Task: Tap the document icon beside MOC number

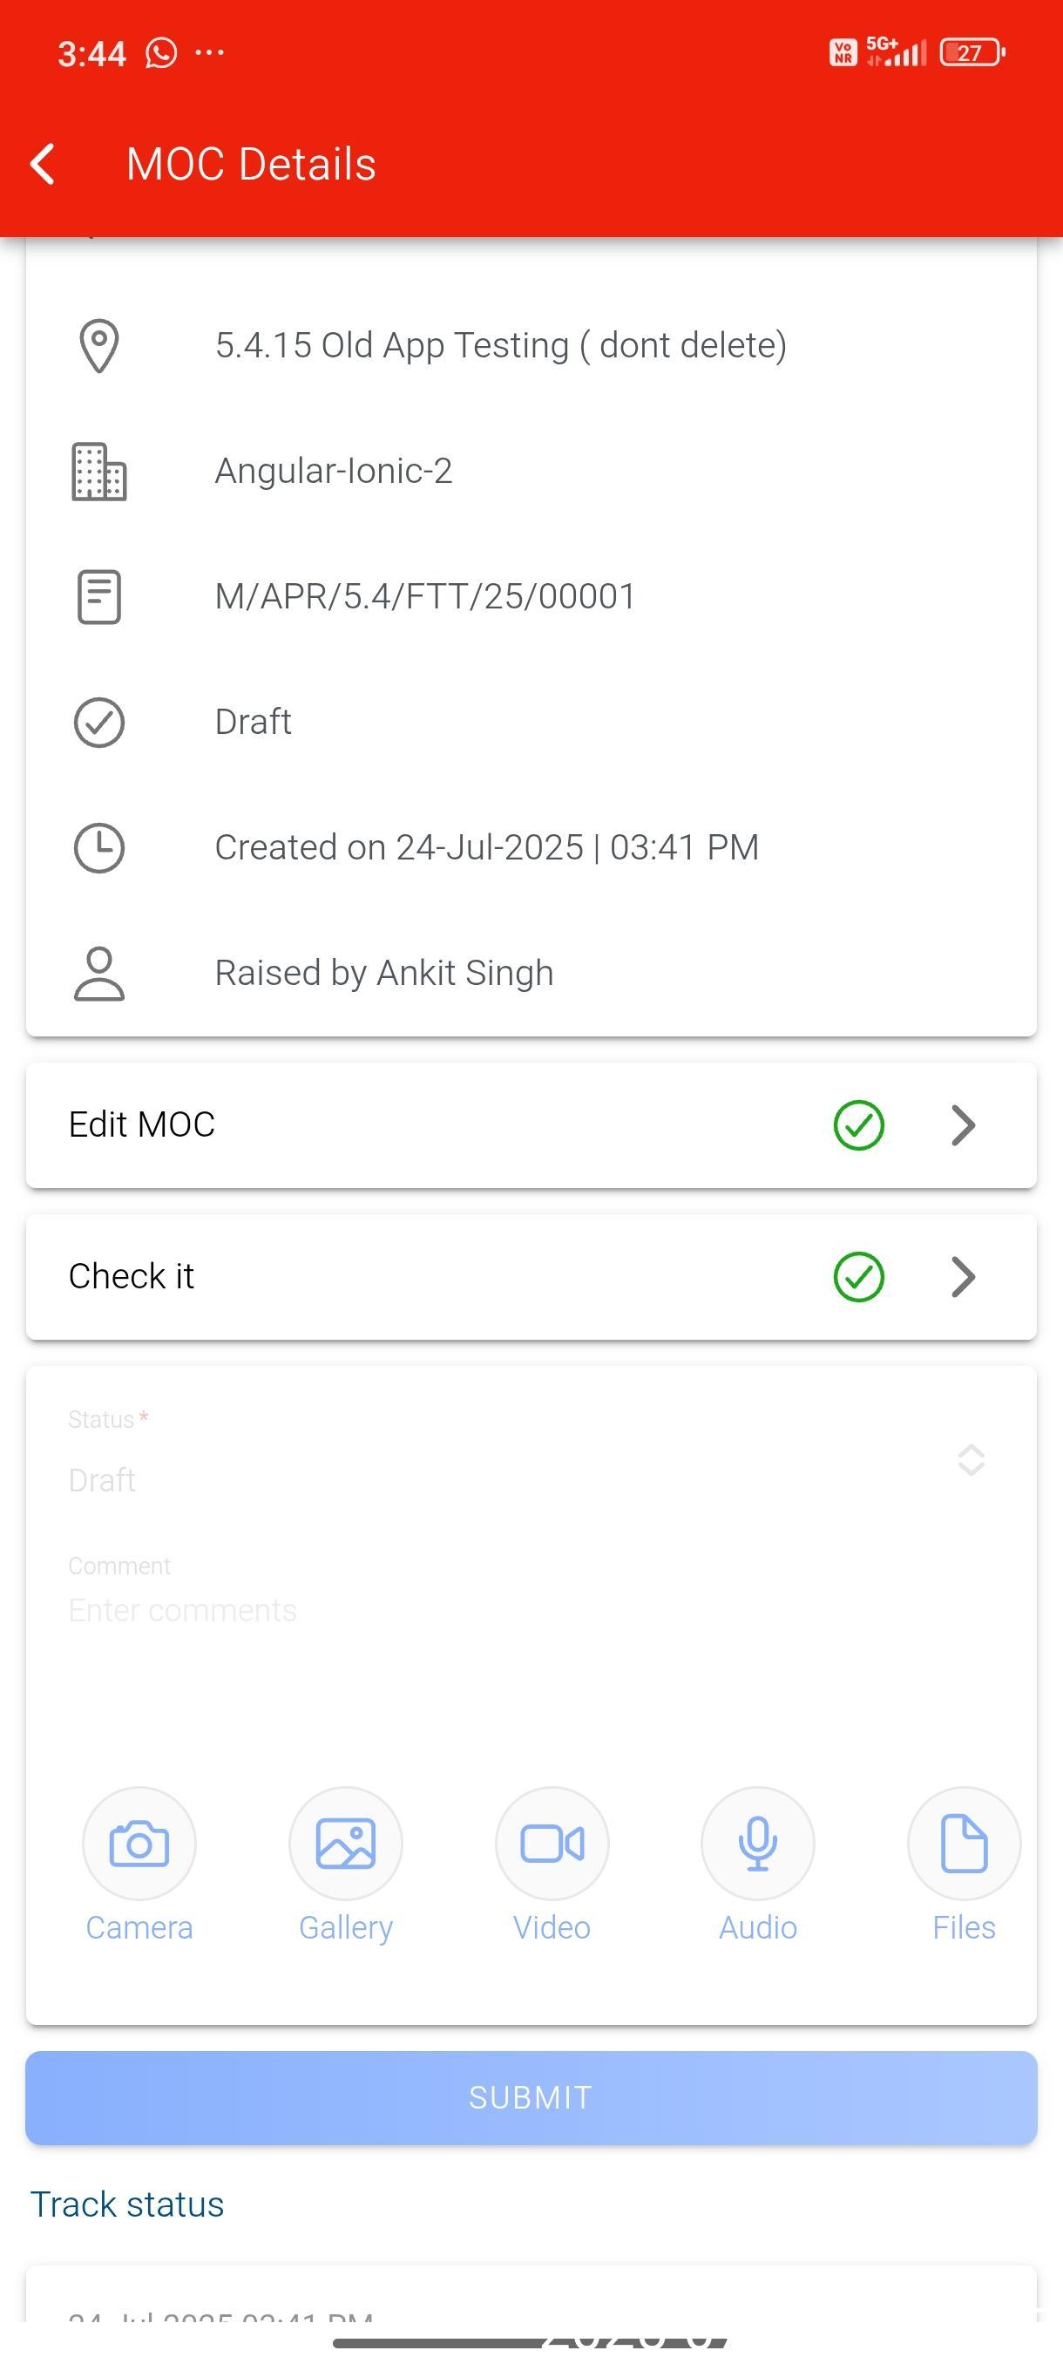Action: [x=99, y=596]
